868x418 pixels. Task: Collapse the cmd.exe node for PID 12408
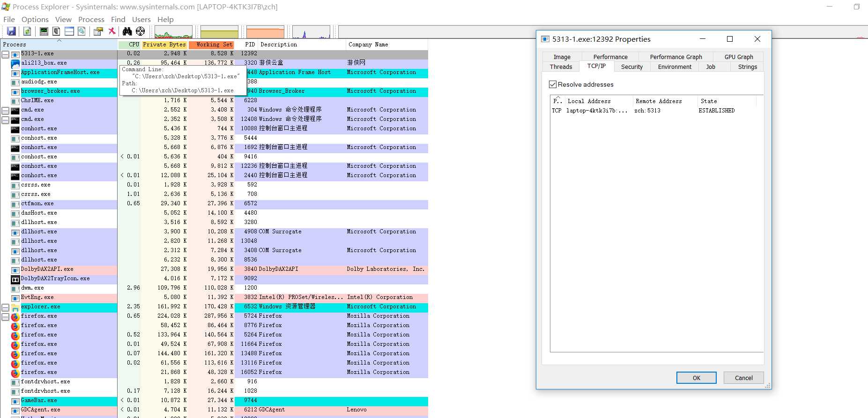pos(6,120)
